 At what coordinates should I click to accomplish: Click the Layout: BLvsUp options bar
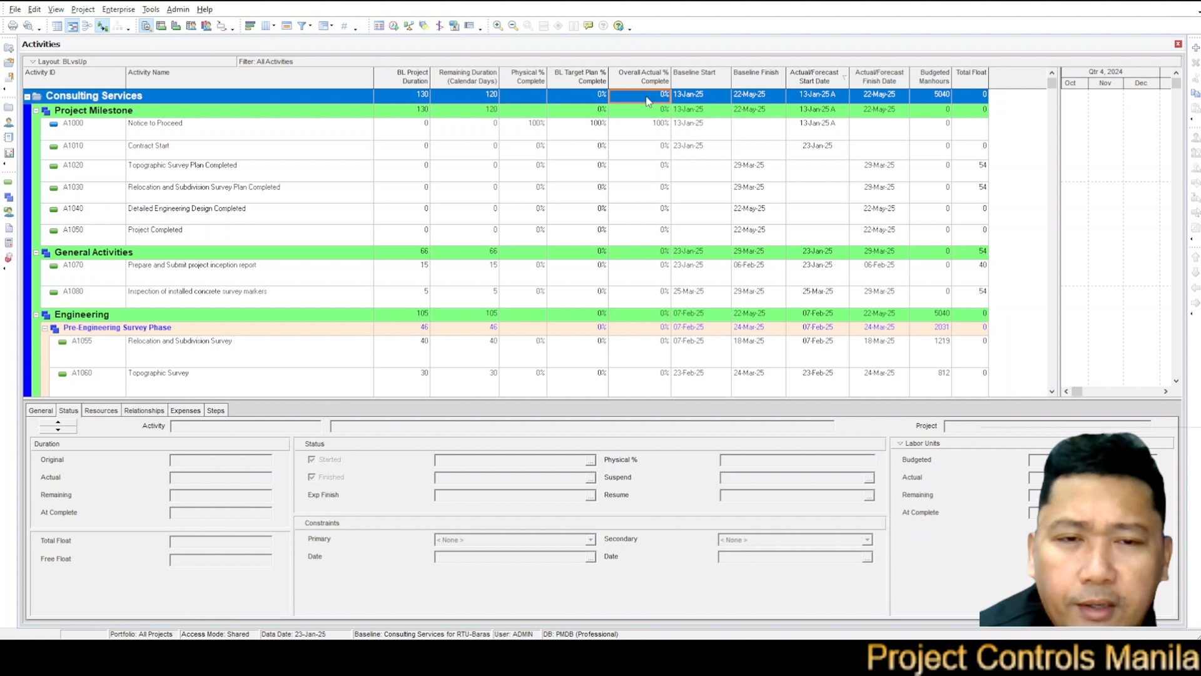(130, 61)
